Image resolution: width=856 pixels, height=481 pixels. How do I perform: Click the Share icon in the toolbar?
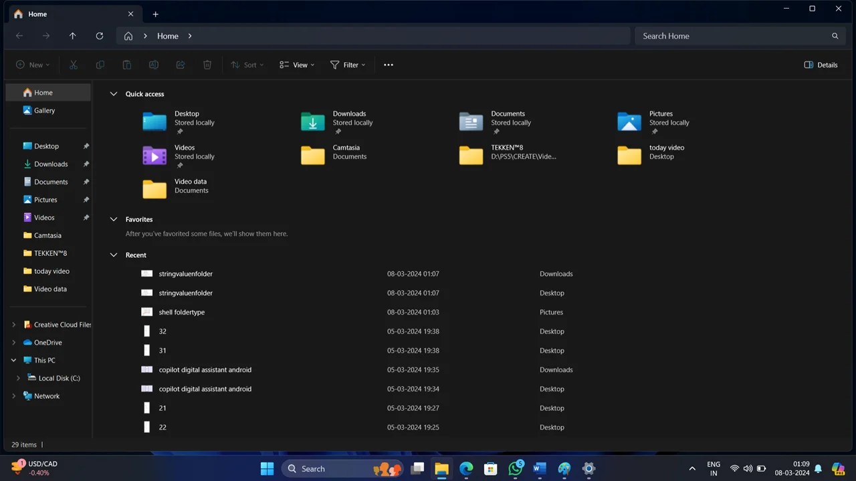point(181,64)
